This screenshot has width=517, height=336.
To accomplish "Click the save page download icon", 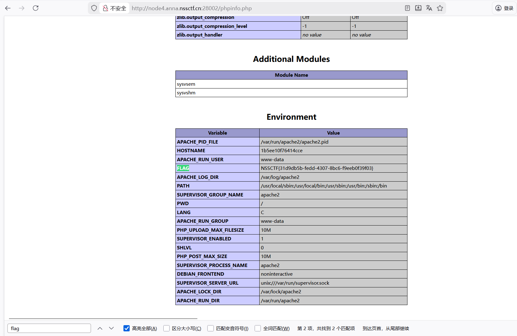I will [418, 8].
